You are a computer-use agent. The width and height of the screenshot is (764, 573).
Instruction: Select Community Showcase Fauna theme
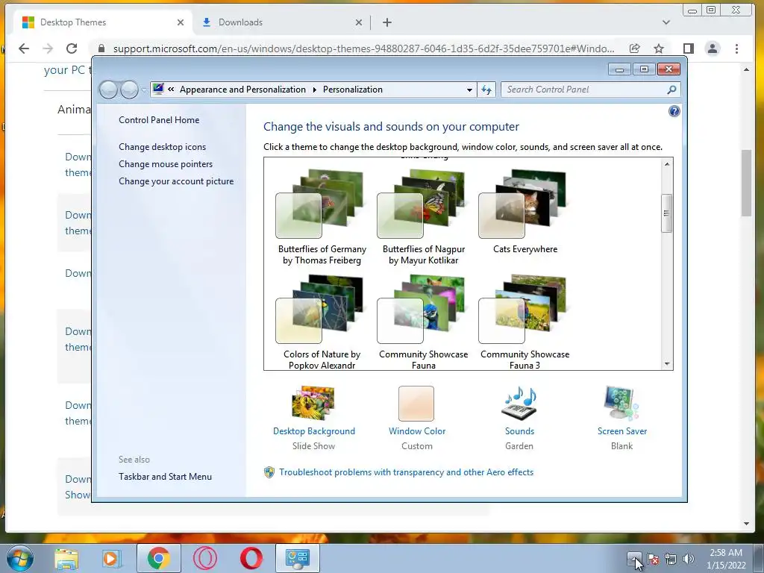pyautogui.click(x=423, y=322)
